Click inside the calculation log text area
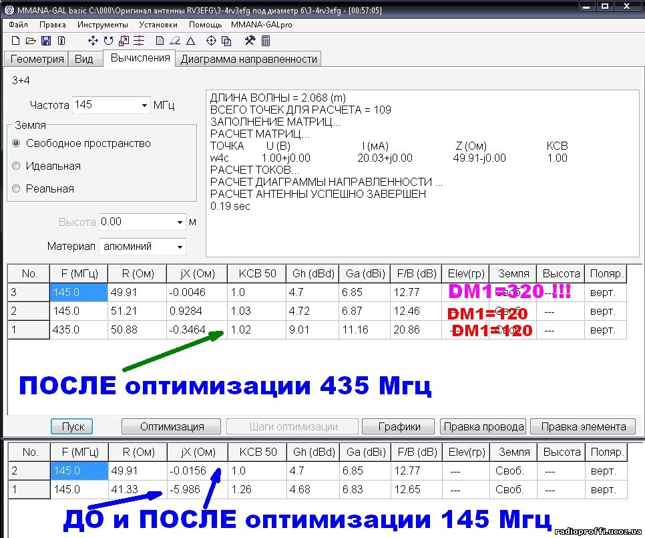Viewport: 645px width, 538px height. (423, 173)
